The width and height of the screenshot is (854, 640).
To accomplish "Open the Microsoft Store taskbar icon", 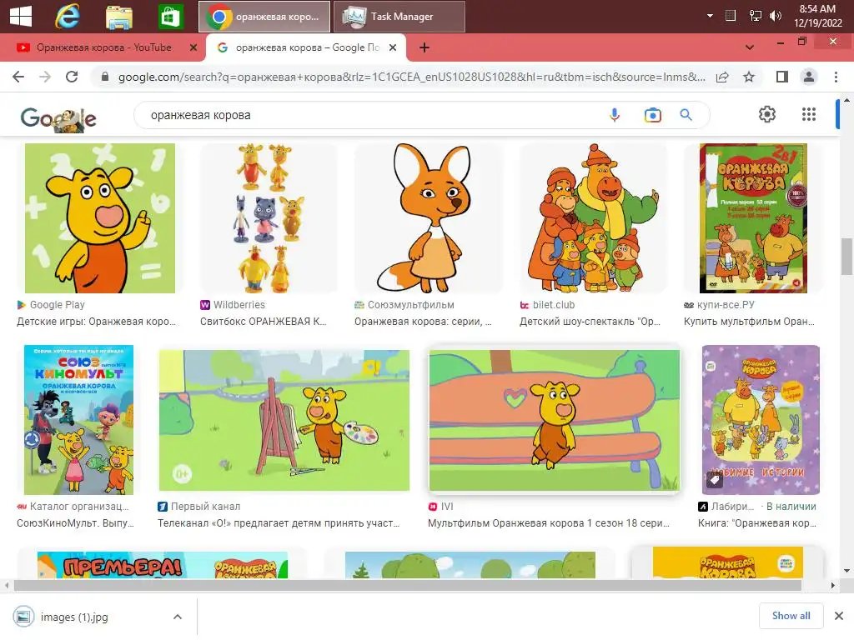I will click(x=170, y=17).
